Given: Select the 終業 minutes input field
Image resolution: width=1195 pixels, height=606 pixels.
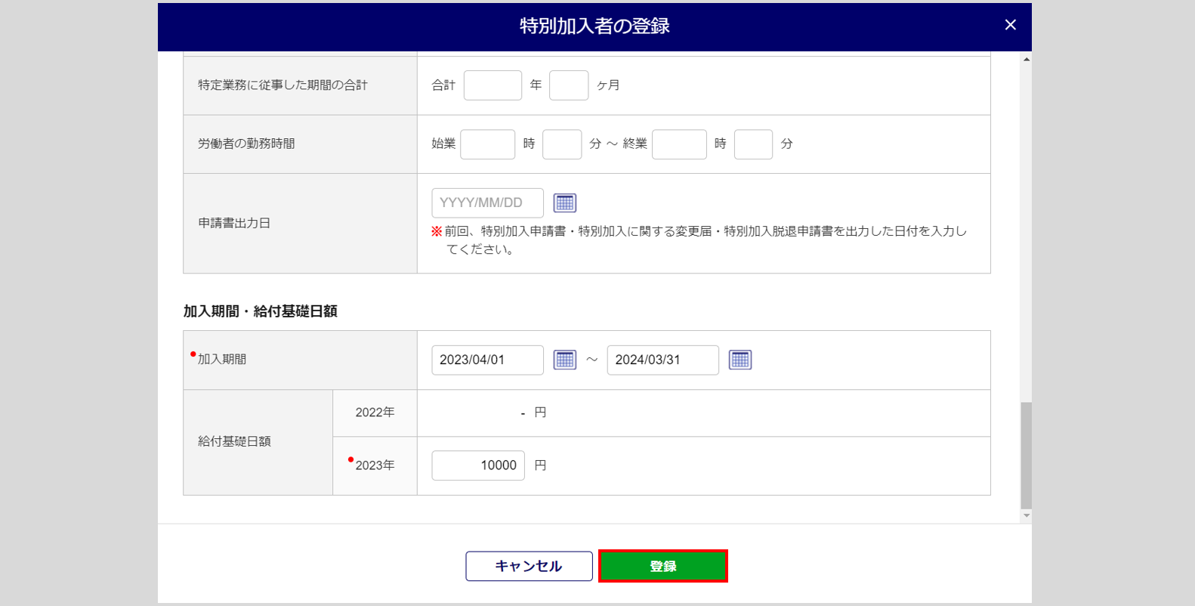Looking at the screenshot, I should pyautogui.click(x=753, y=144).
